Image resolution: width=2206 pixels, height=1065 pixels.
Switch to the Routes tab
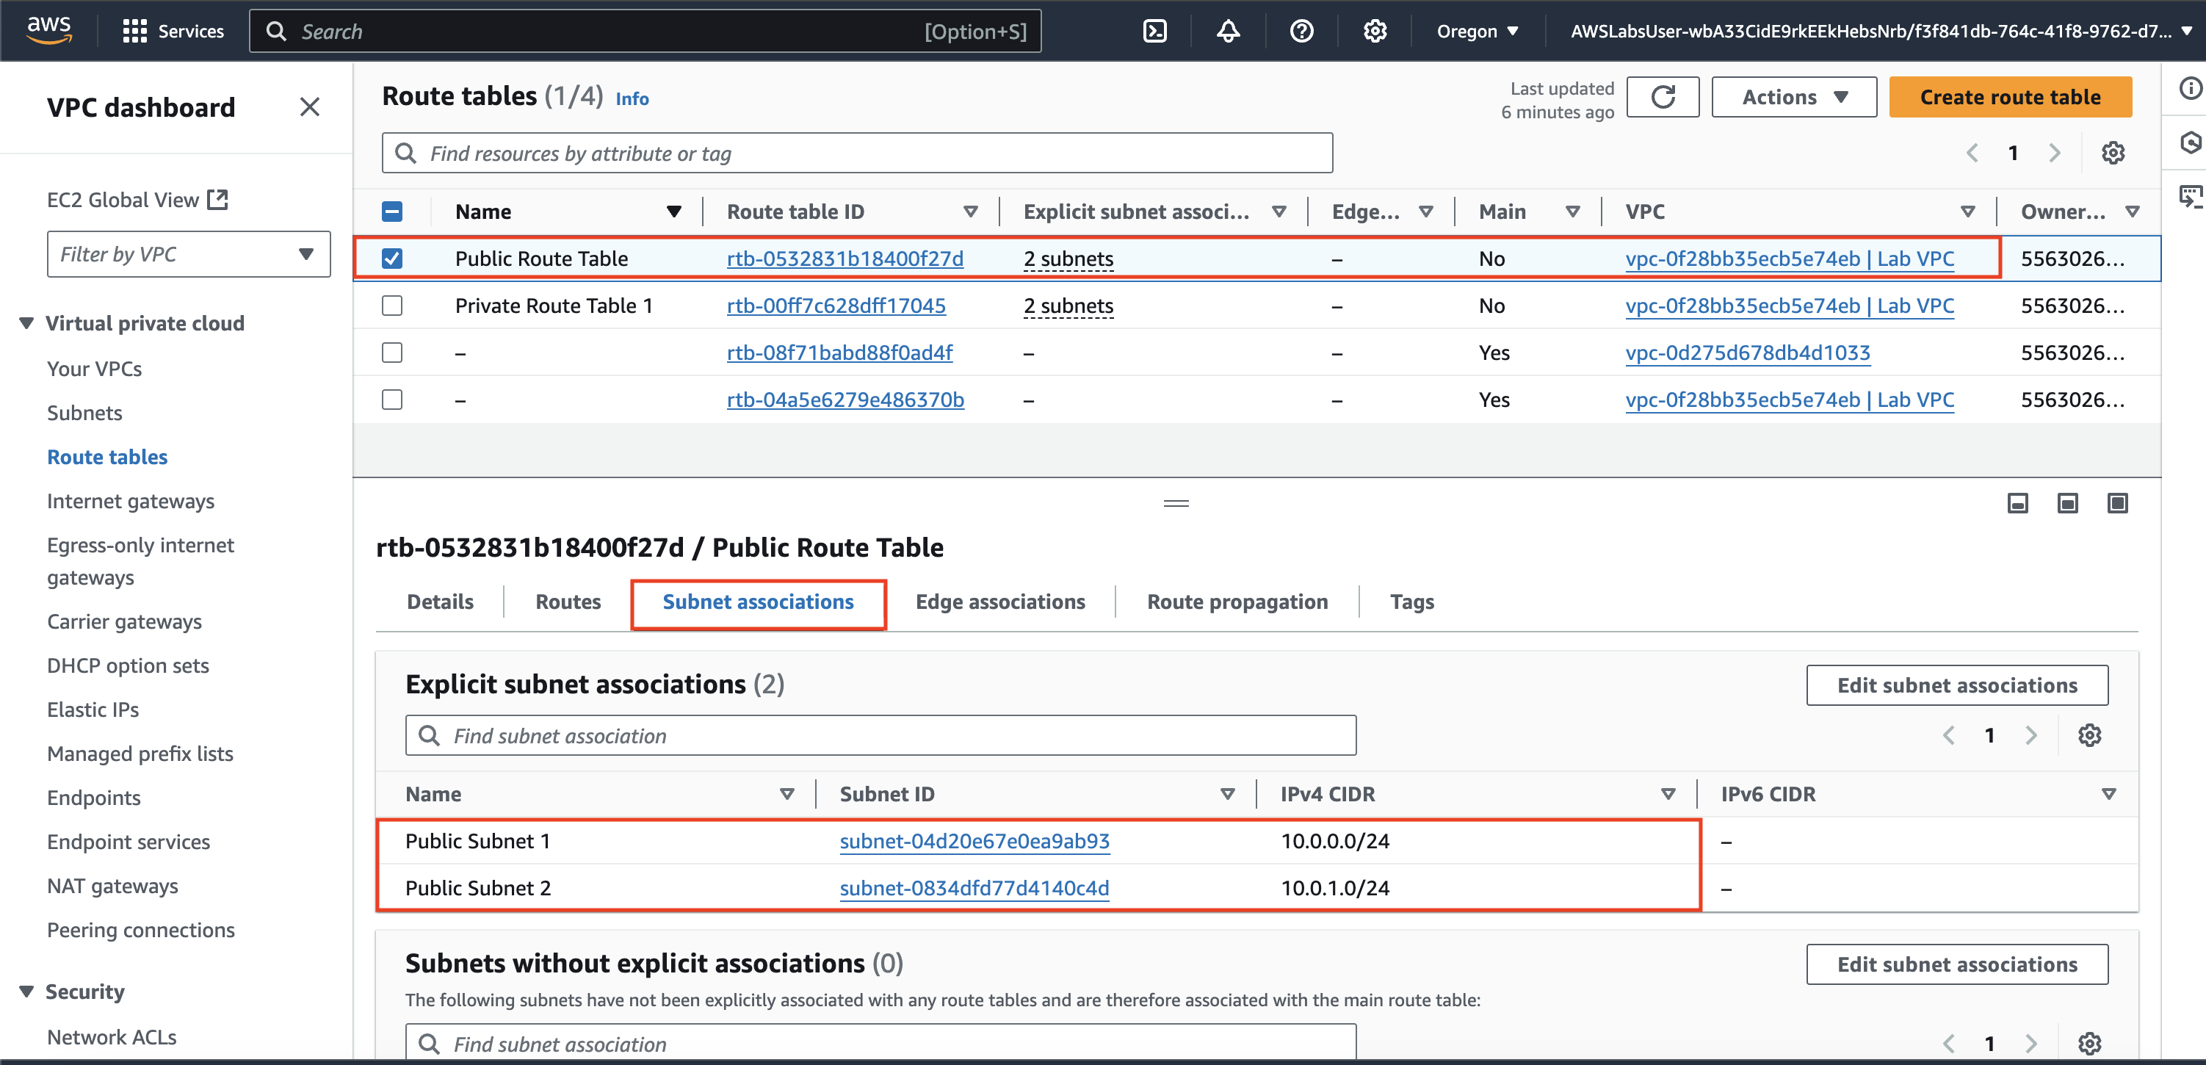568,602
